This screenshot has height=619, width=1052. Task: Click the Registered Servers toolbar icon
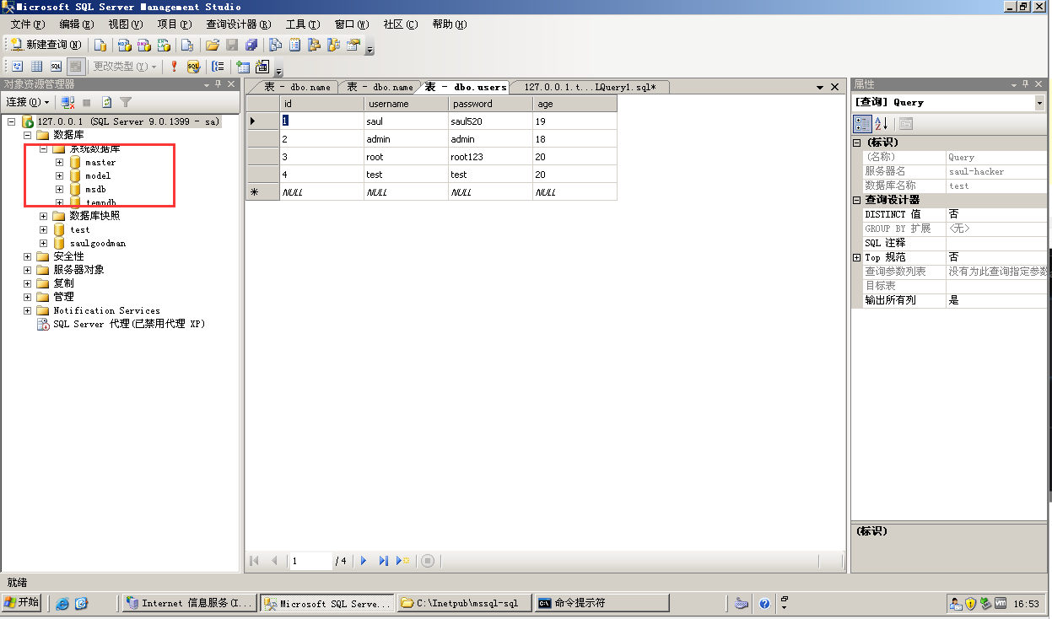[275, 45]
